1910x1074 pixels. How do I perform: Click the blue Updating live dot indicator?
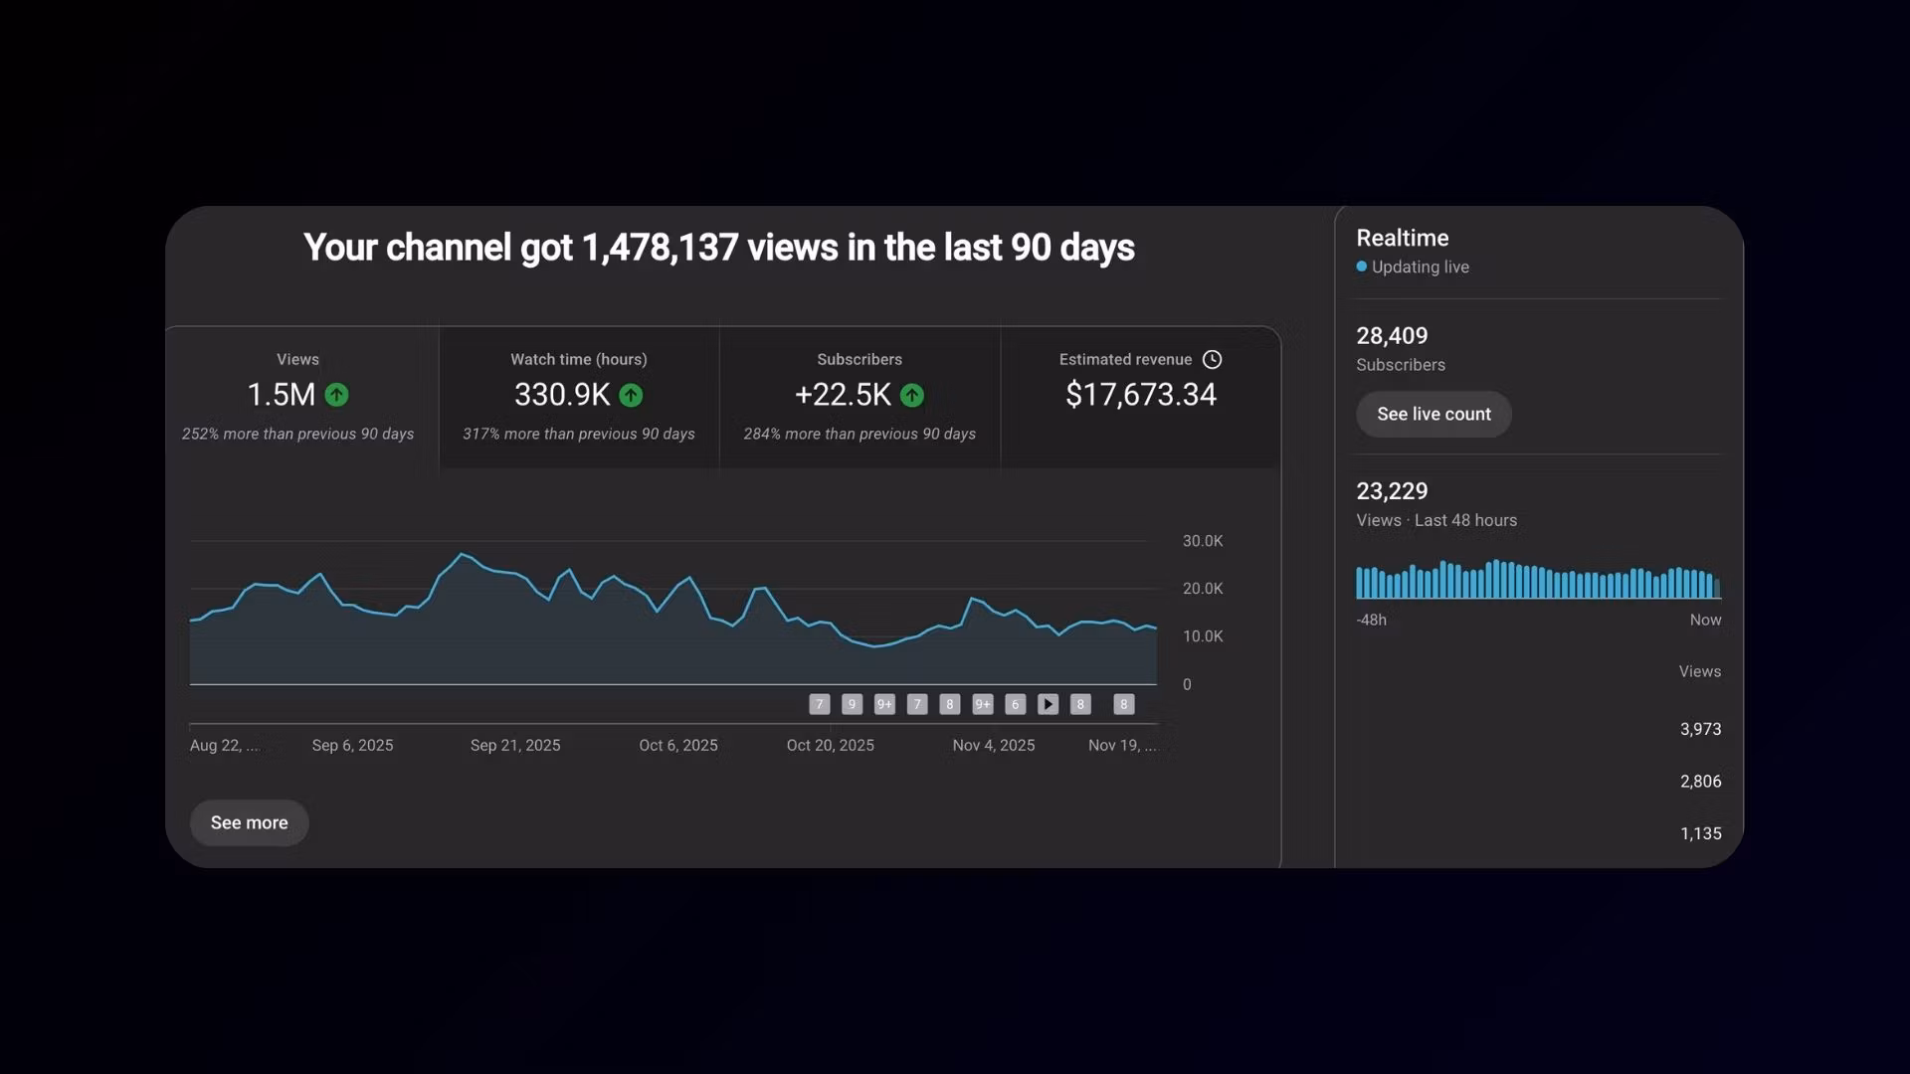[1361, 267]
